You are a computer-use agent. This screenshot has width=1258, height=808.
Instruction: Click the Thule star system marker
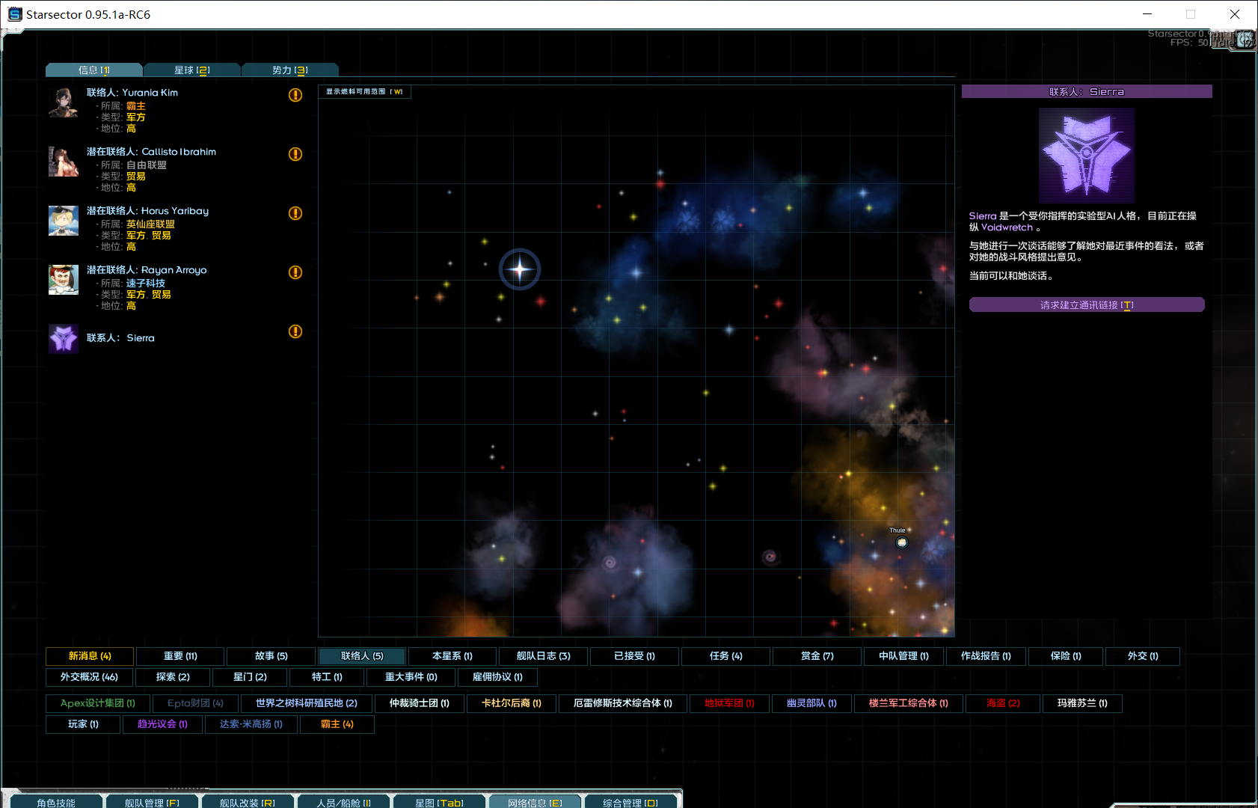point(901,542)
